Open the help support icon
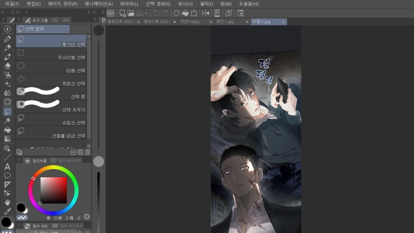The image size is (414, 233). coord(229,13)
